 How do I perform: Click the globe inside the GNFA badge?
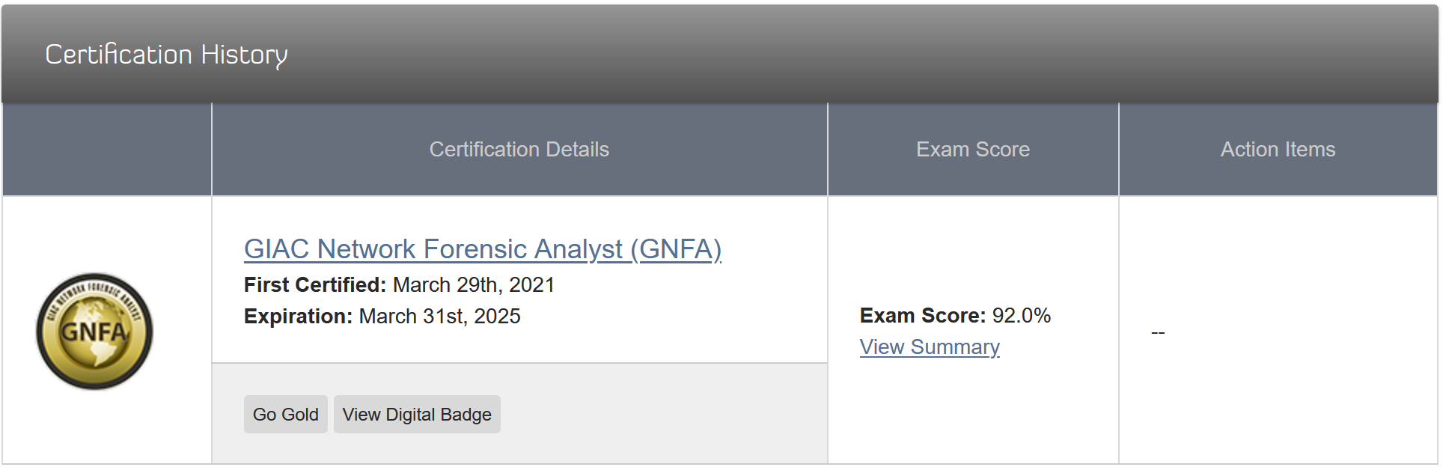pos(95,335)
